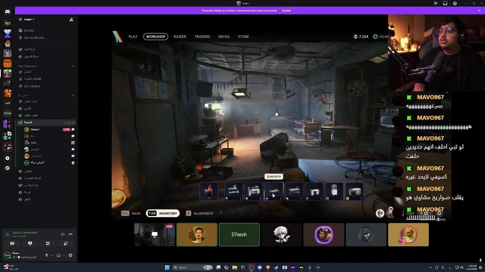Select the highlighted Gunsmith workbench icon
The image size is (485, 272).
(x=274, y=192)
